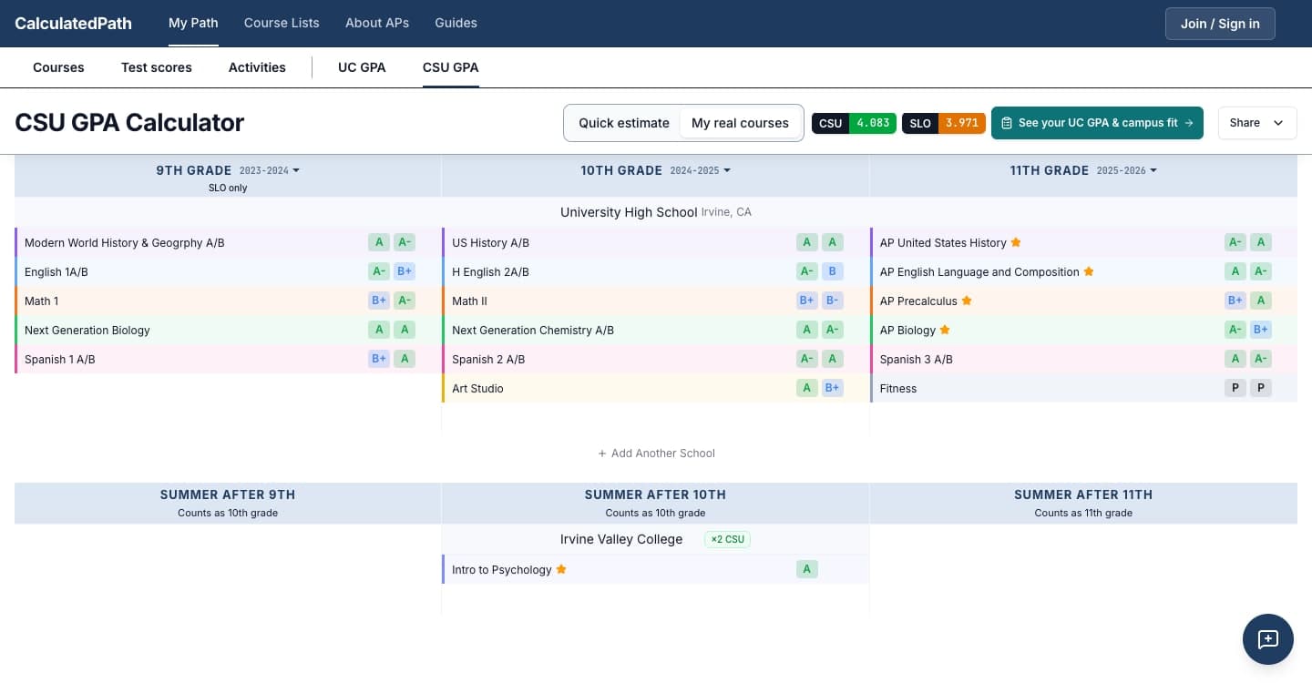Click the Math II course name
This screenshot has width=1312, height=683.
click(469, 301)
